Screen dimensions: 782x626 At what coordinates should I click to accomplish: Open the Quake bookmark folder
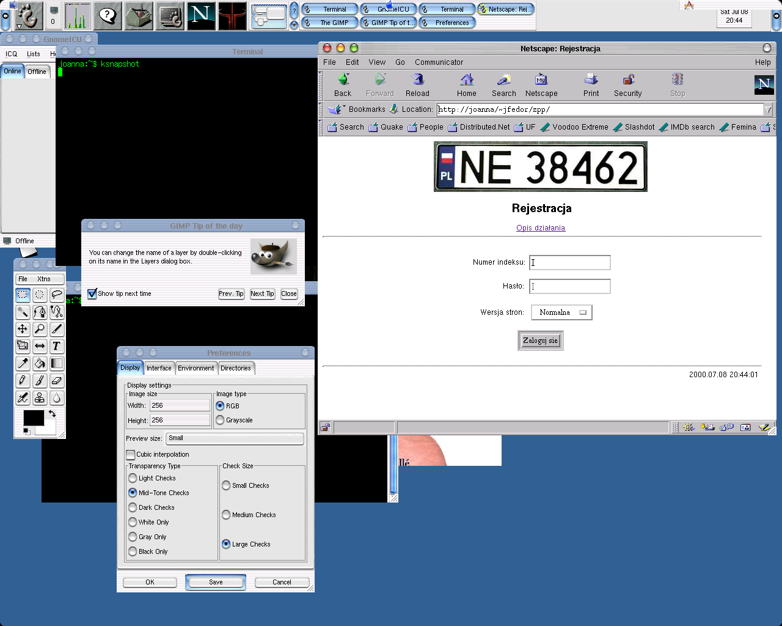click(x=386, y=127)
